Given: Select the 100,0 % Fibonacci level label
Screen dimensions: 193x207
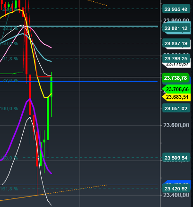Looking at the screenshot, I should (x=9, y=109).
